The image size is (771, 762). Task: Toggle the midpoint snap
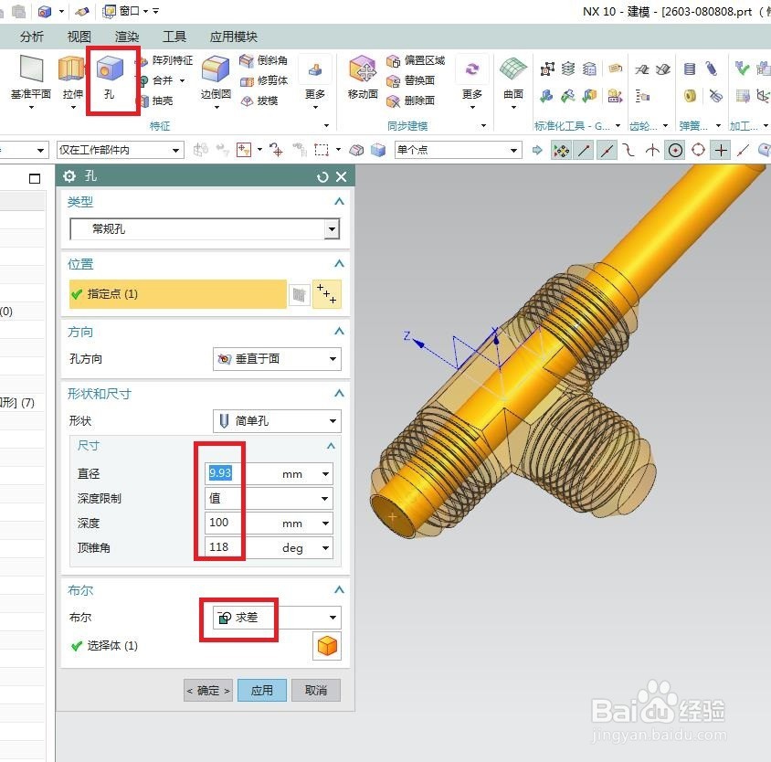point(607,151)
